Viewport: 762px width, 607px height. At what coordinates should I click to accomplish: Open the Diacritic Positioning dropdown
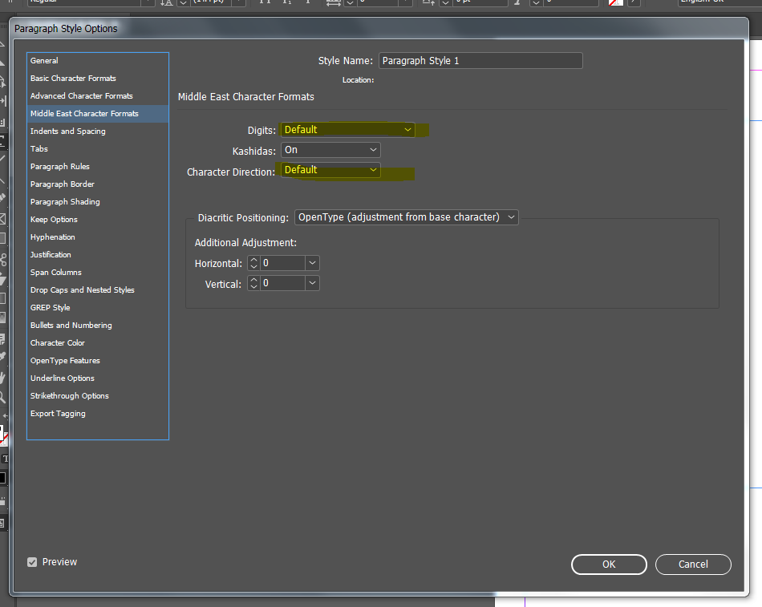pyautogui.click(x=407, y=217)
